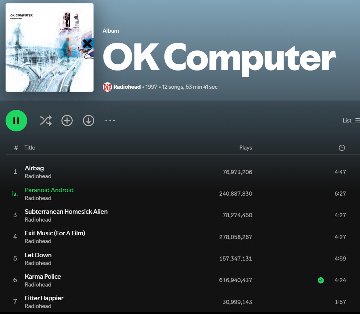Open the more options menu for the album
Viewport: 360px width, 314px height.
[110, 120]
